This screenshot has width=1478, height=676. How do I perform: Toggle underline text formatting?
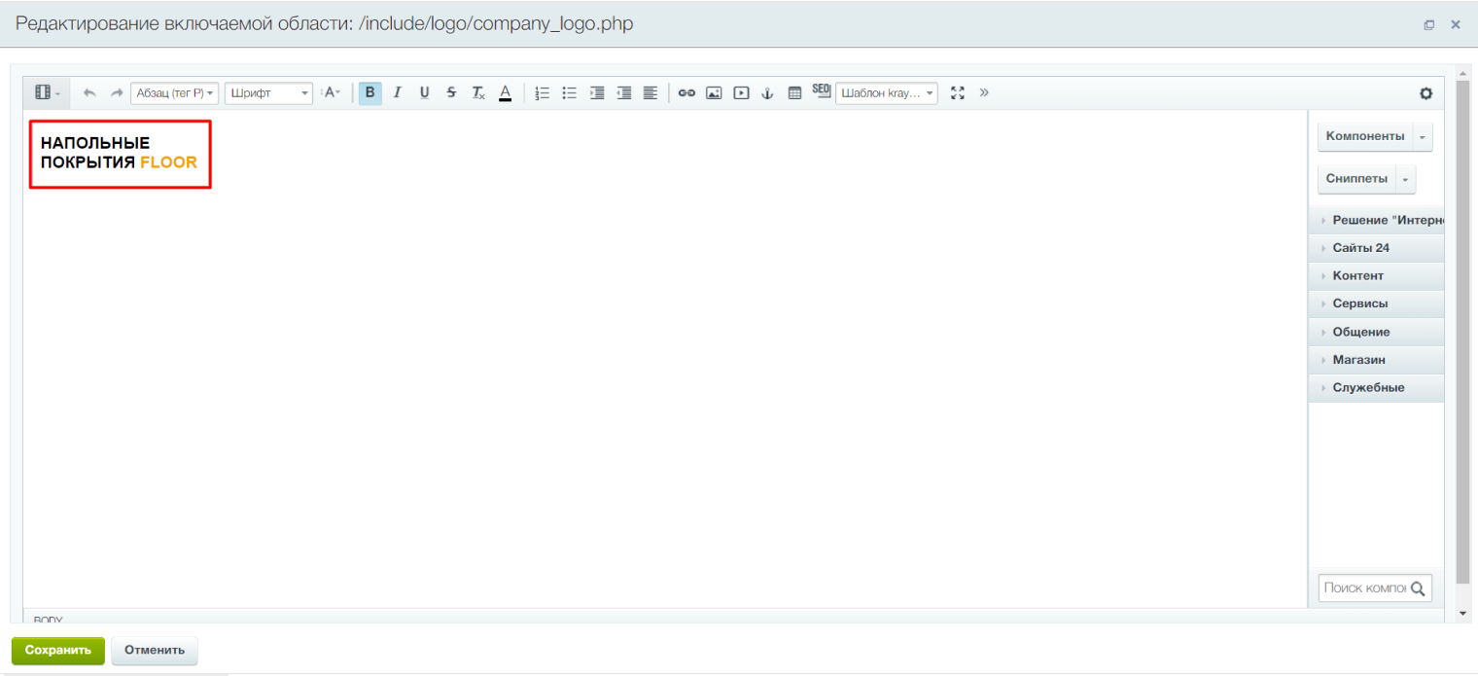click(x=424, y=93)
